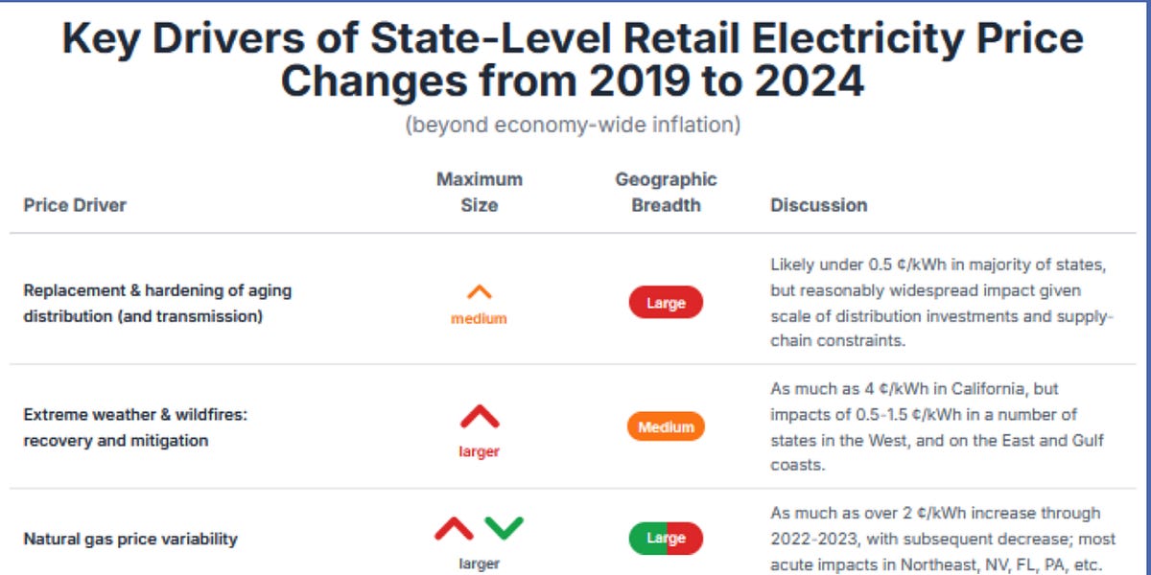
Task: Select the red Large breadth badge
Action: coord(666,303)
